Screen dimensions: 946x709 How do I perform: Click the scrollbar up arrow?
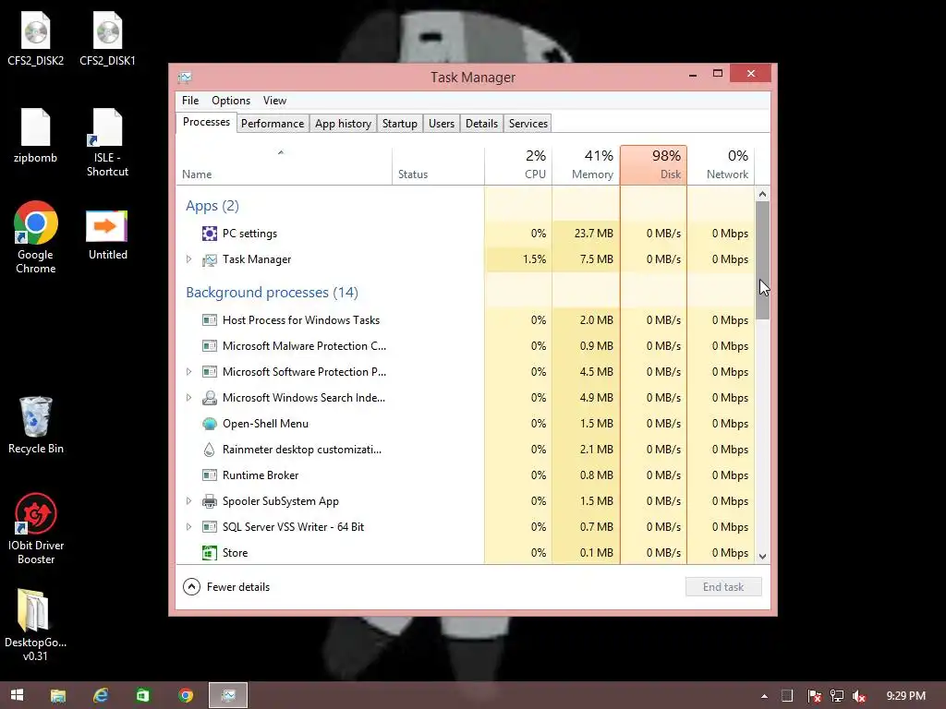point(762,194)
